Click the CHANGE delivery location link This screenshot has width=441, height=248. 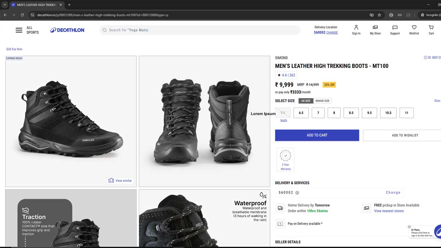point(332,32)
